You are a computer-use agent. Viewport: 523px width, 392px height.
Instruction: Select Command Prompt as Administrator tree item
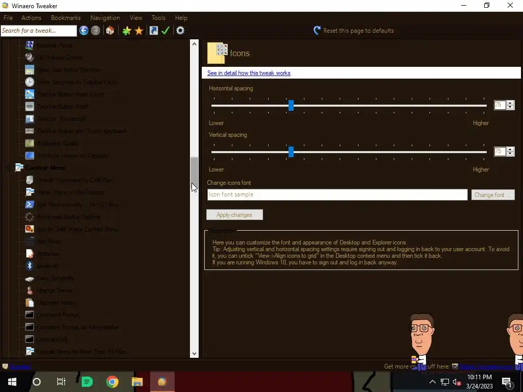pos(78,327)
